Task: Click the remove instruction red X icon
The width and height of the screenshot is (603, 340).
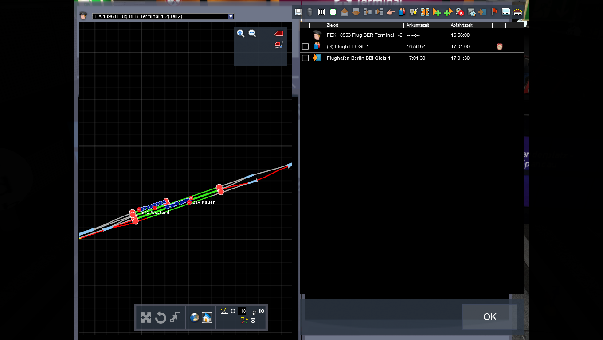Action: pyautogui.click(x=460, y=12)
